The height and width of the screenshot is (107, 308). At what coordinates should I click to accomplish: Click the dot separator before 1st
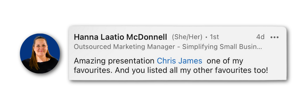[206, 37]
